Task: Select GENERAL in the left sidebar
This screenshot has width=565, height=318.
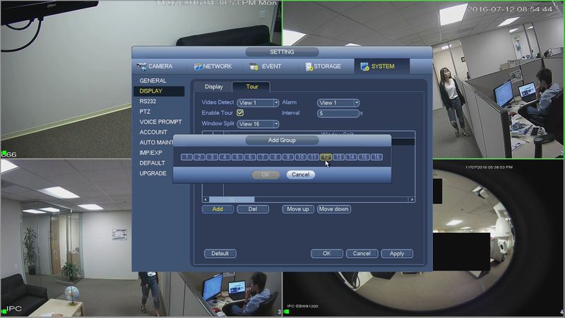Action: 153,81
